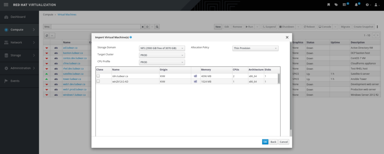Run search with magnifying glass icon
Screen dimensions: 384x154
tap(157, 27)
